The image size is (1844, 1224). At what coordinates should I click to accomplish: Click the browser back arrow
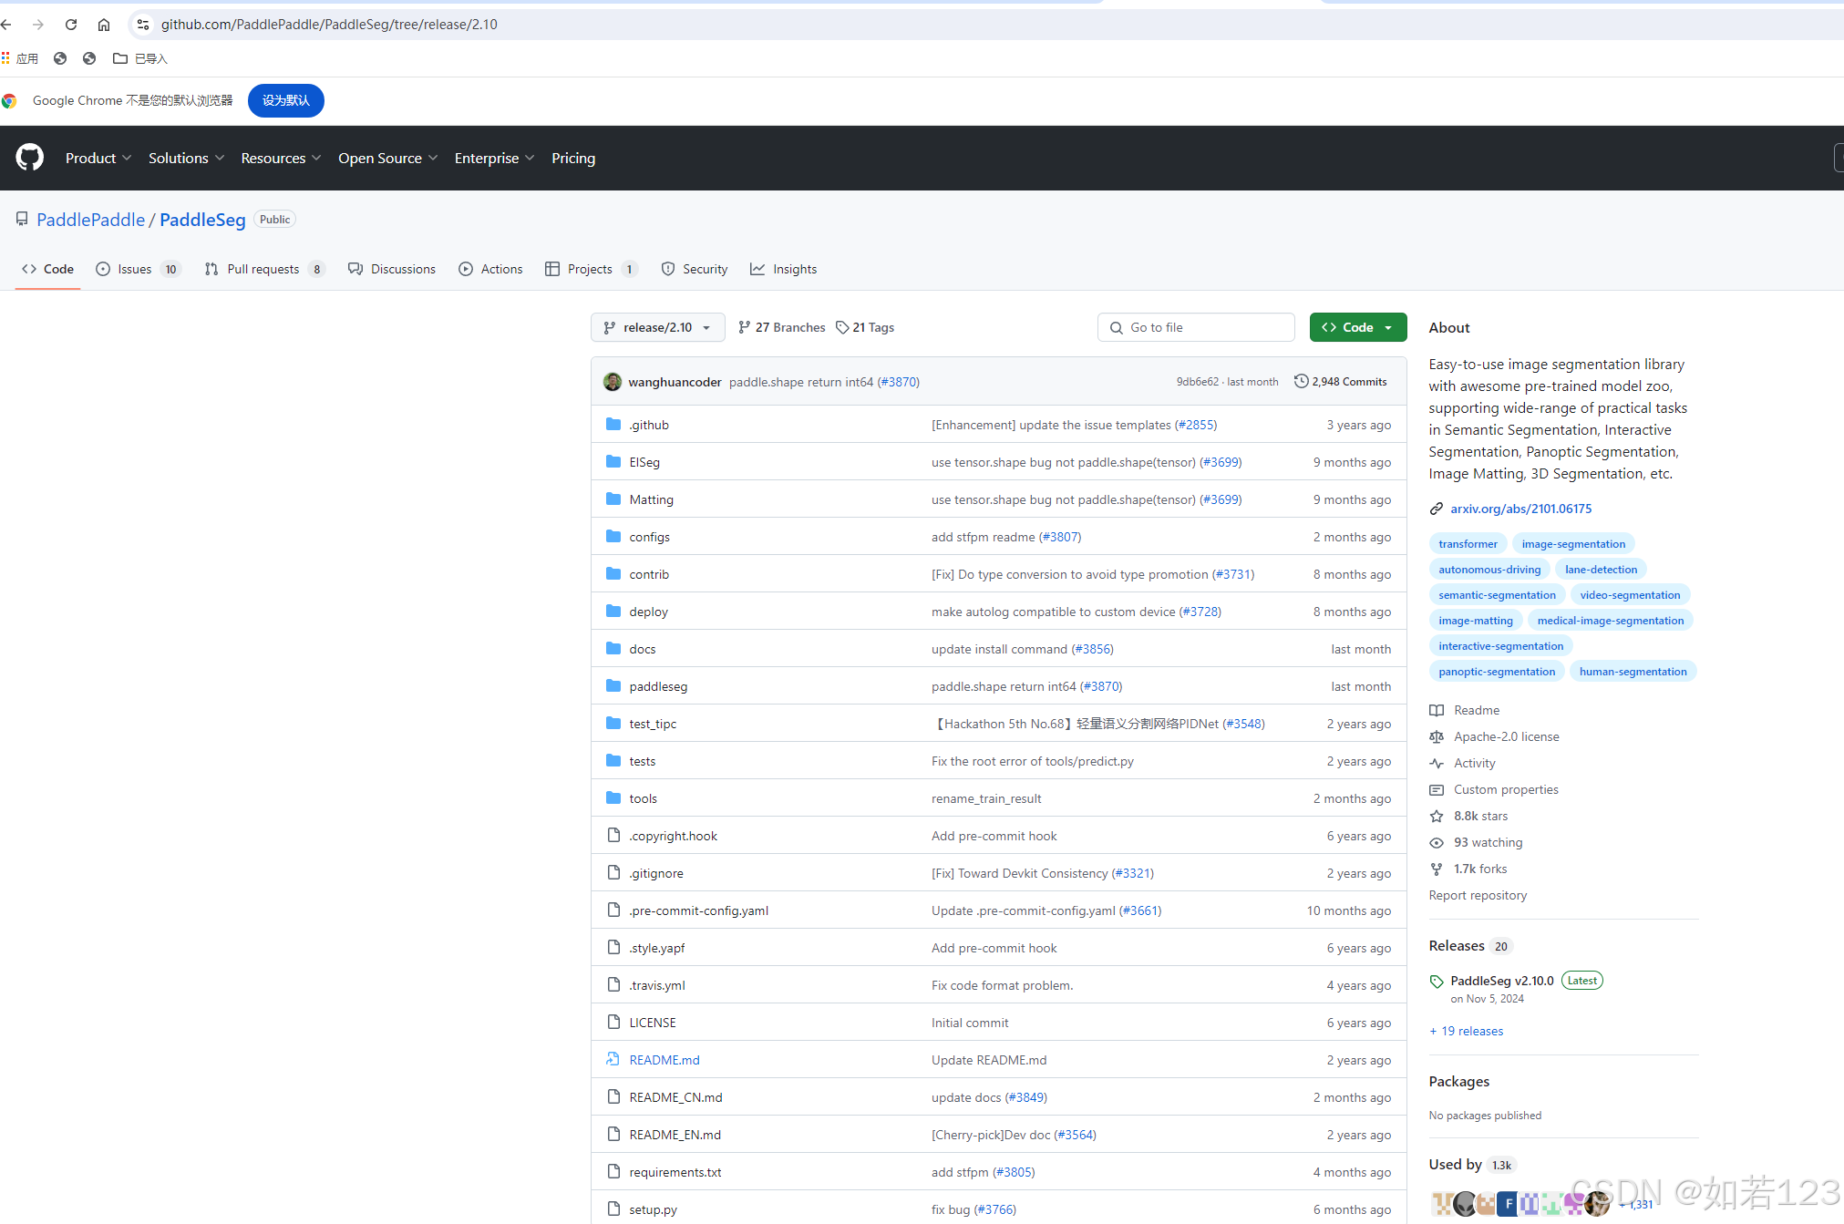[6, 25]
